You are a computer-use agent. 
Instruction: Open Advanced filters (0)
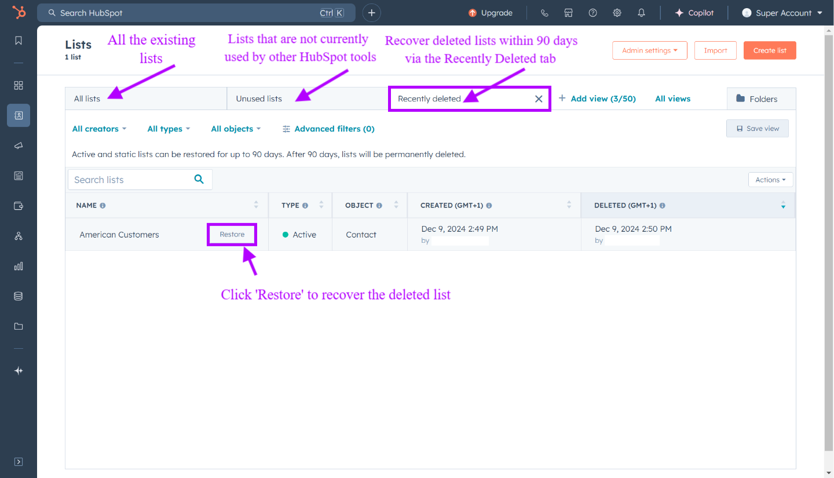328,129
